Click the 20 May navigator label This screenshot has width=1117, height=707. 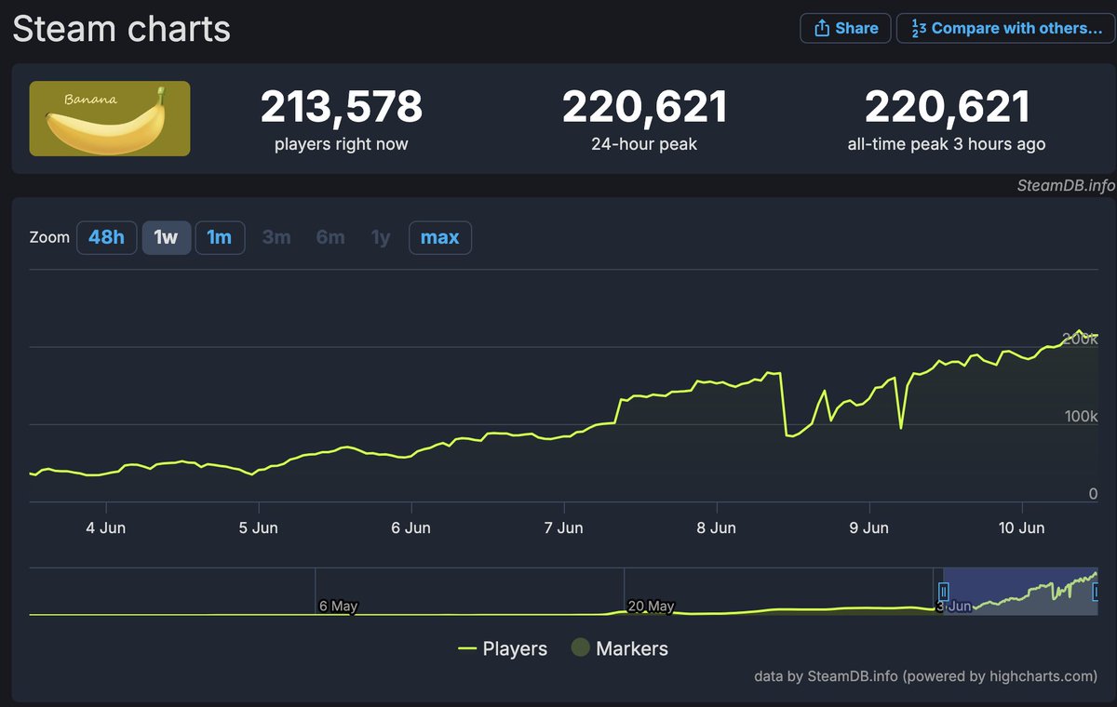point(651,606)
